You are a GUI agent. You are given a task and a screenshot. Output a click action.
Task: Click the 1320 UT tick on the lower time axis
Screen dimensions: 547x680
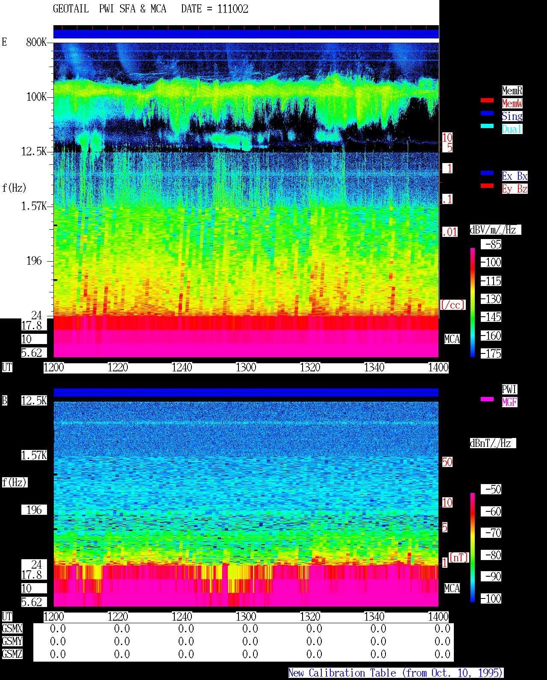pos(310,617)
